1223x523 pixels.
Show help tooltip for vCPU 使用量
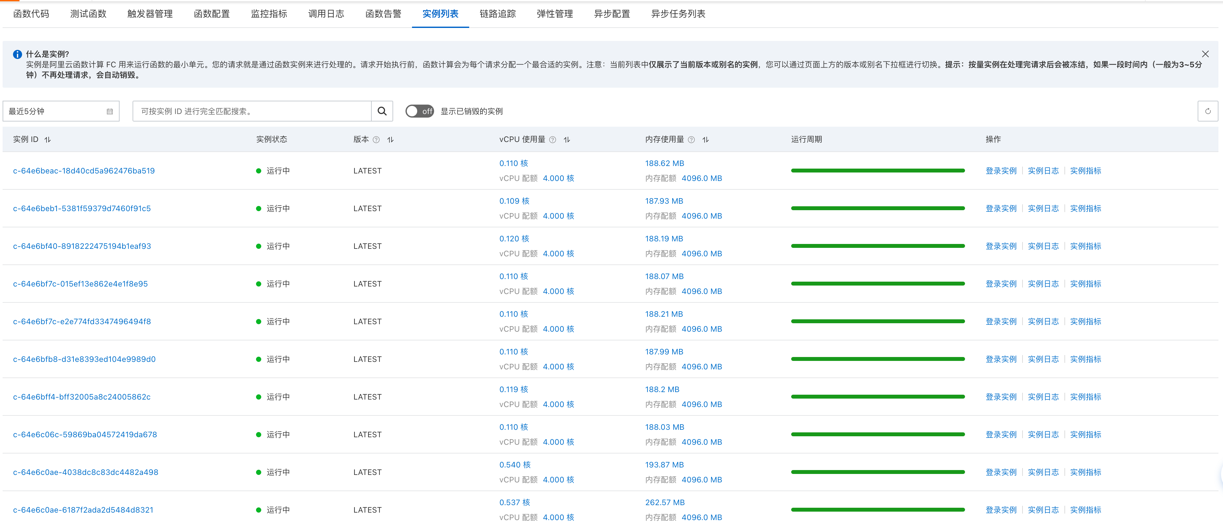pyautogui.click(x=553, y=140)
